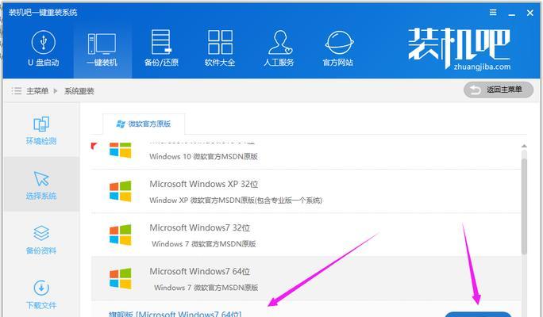Click the Windows logo of Windows XP 32位
This screenshot has width=543, height=317.
[121, 191]
